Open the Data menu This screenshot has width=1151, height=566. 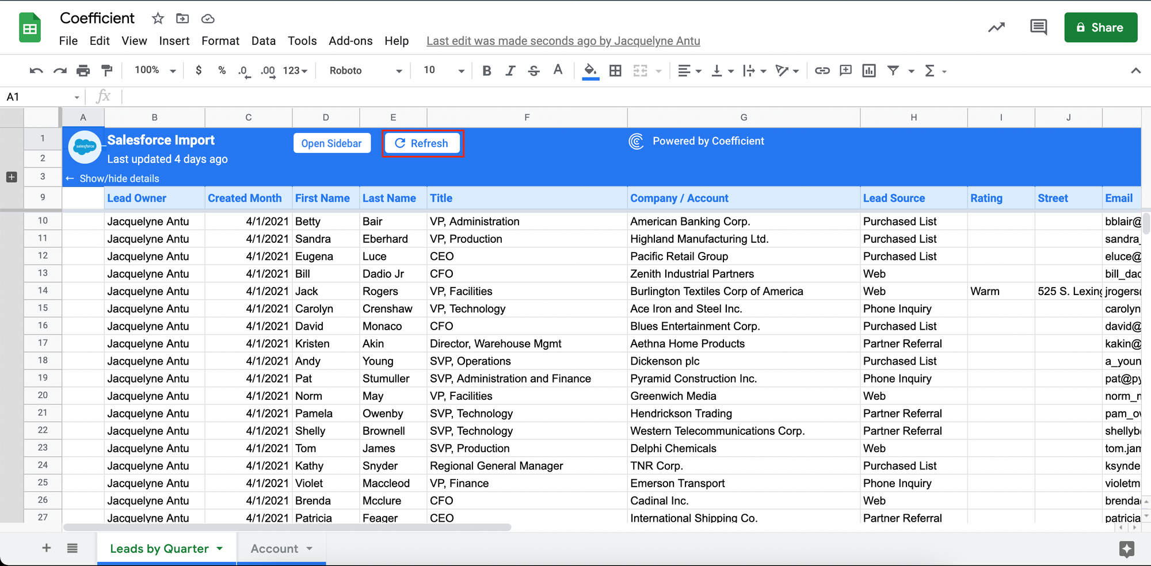tap(263, 41)
